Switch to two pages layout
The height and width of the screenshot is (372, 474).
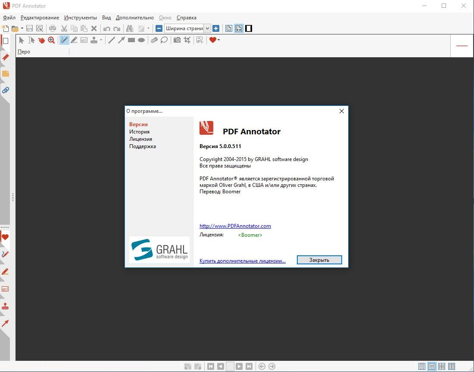coord(452,366)
